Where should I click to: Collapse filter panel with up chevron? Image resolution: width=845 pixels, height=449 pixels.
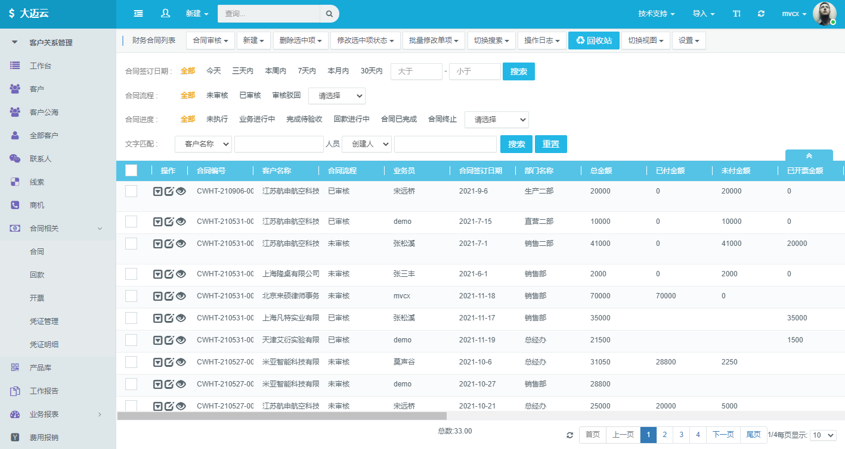(x=809, y=155)
